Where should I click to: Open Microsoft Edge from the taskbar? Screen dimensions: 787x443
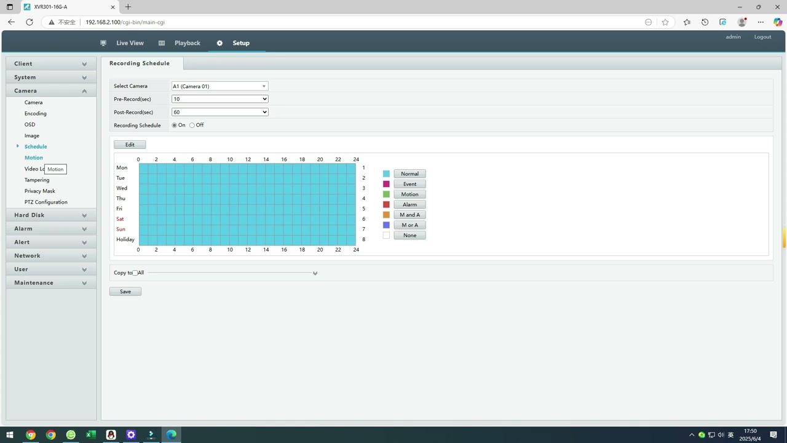(x=171, y=435)
